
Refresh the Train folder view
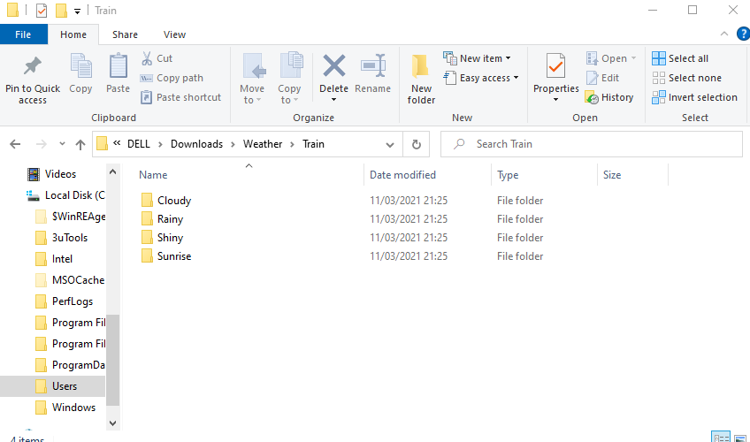(416, 144)
